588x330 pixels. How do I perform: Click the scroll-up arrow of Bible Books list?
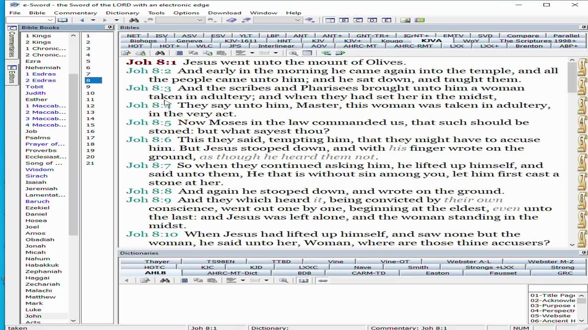(x=73, y=35)
